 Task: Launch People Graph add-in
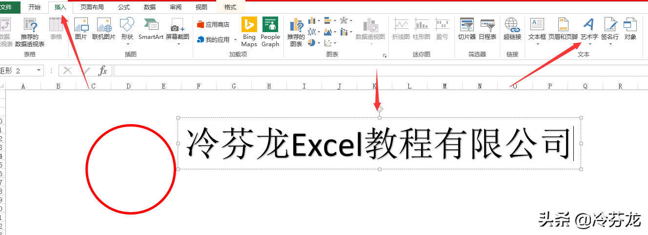pos(270,32)
